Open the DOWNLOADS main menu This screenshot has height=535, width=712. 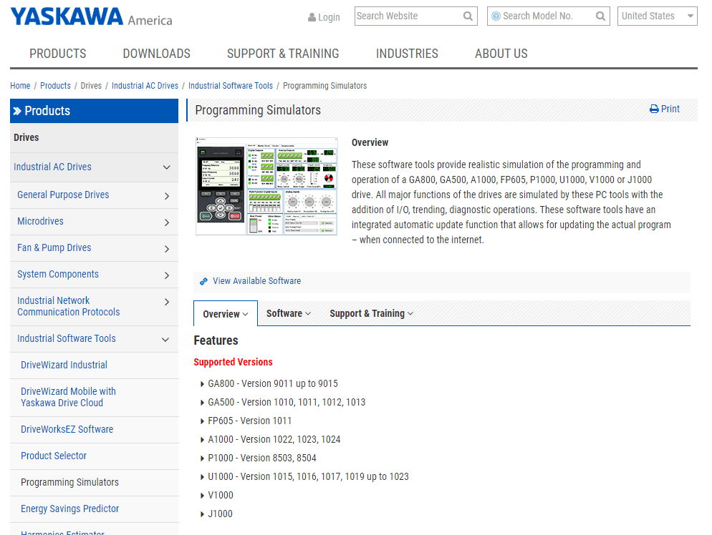coord(157,54)
